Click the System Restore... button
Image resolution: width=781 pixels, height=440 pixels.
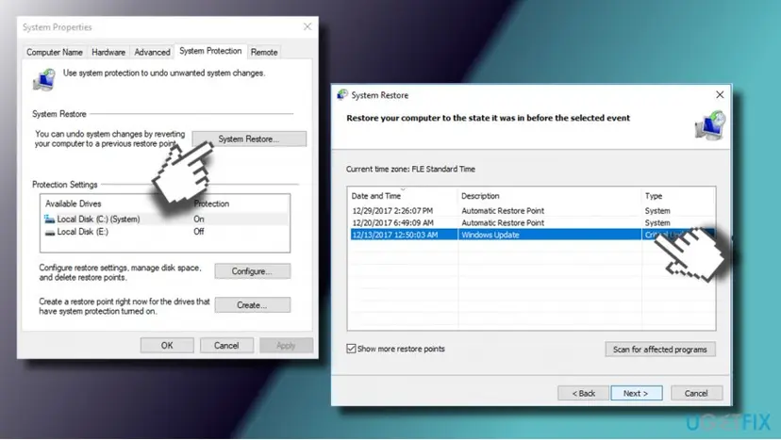pyautogui.click(x=249, y=139)
